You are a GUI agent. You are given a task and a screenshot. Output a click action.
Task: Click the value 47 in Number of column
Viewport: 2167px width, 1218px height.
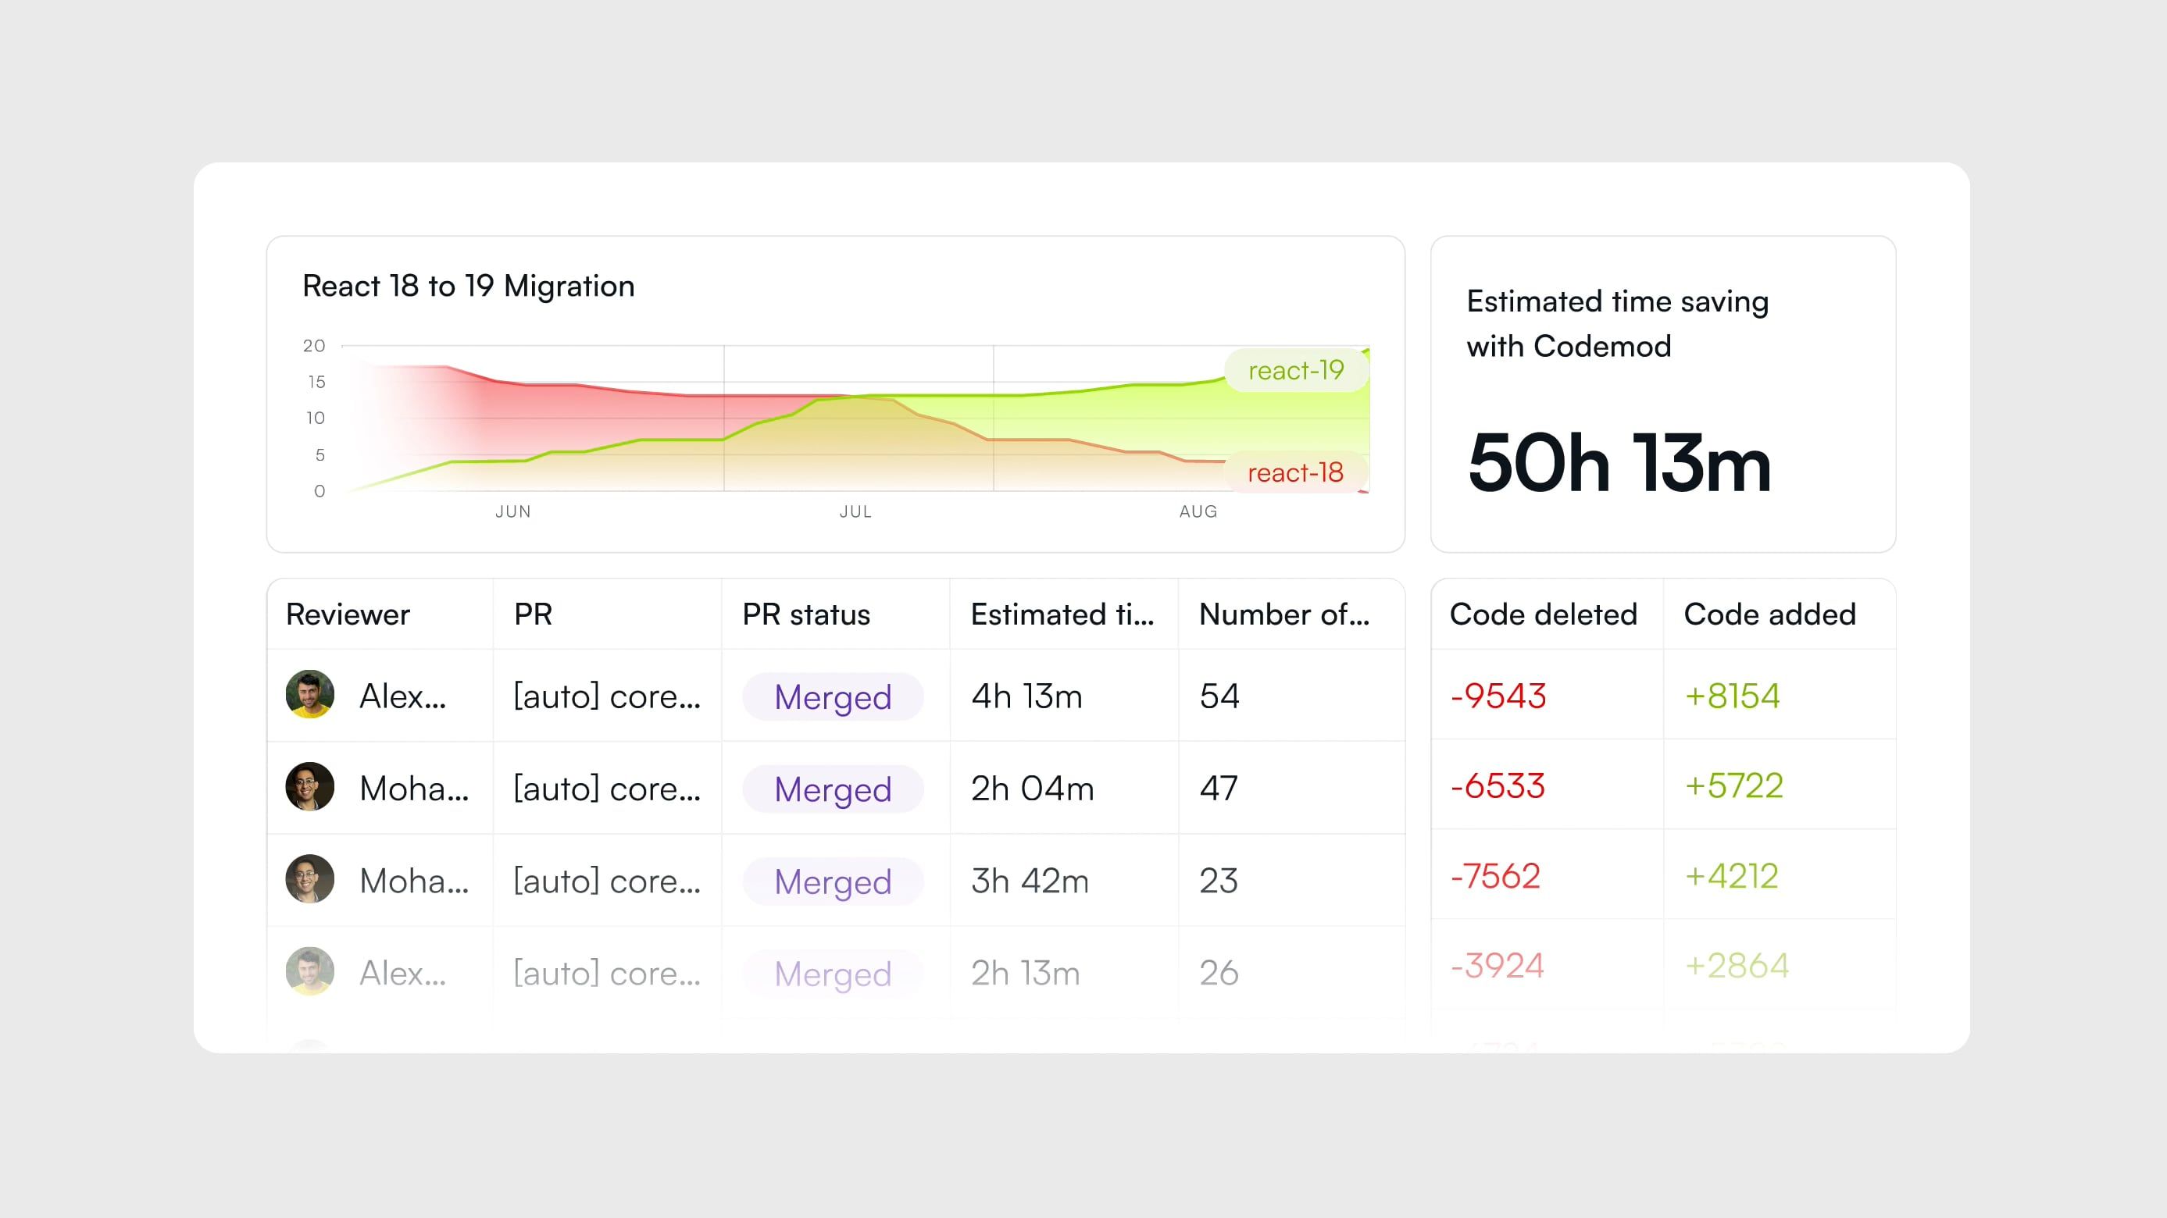pyautogui.click(x=1219, y=789)
